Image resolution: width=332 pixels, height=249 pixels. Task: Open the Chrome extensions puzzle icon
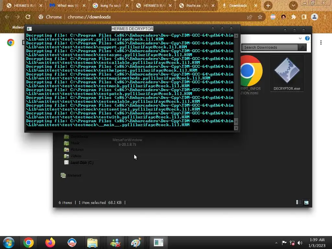(x=293, y=17)
